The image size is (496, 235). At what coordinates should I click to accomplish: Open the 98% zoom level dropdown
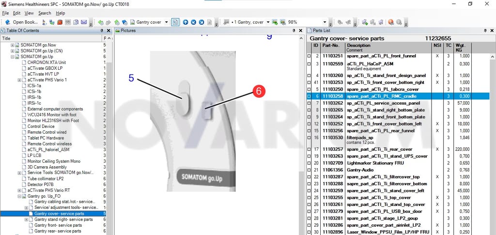pos(324,22)
